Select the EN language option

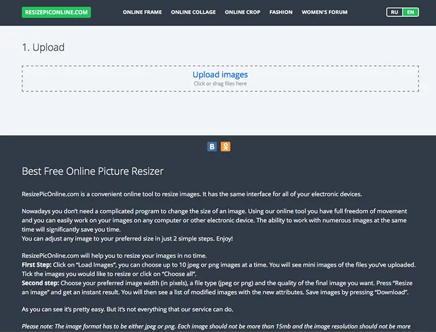[410, 12]
